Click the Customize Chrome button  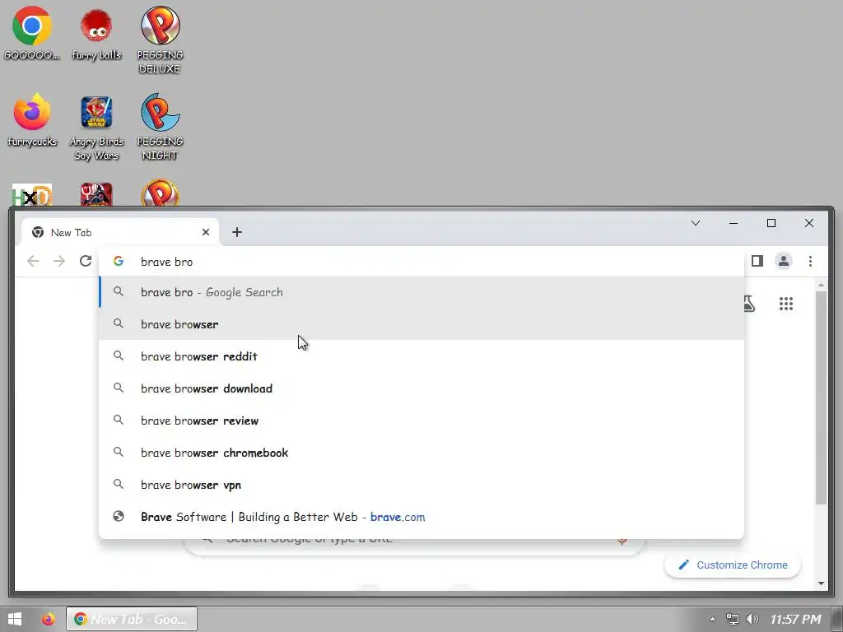(x=733, y=565)
